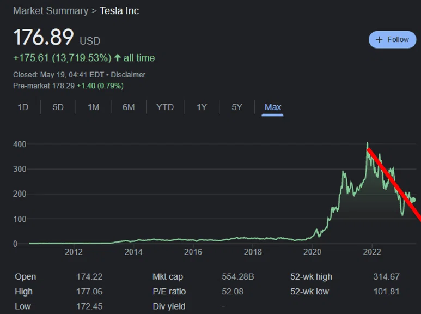Screen dimensions: 421x314
Task: Select the 1Y range tab
Action: [202, 107]
